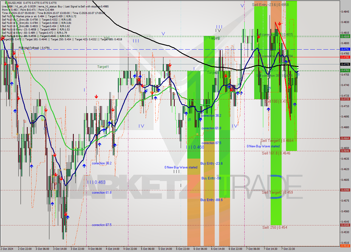
Task: Click the 'I I I | 0.463' wave label
Action: pyautogui.click(x=96, y=182)
